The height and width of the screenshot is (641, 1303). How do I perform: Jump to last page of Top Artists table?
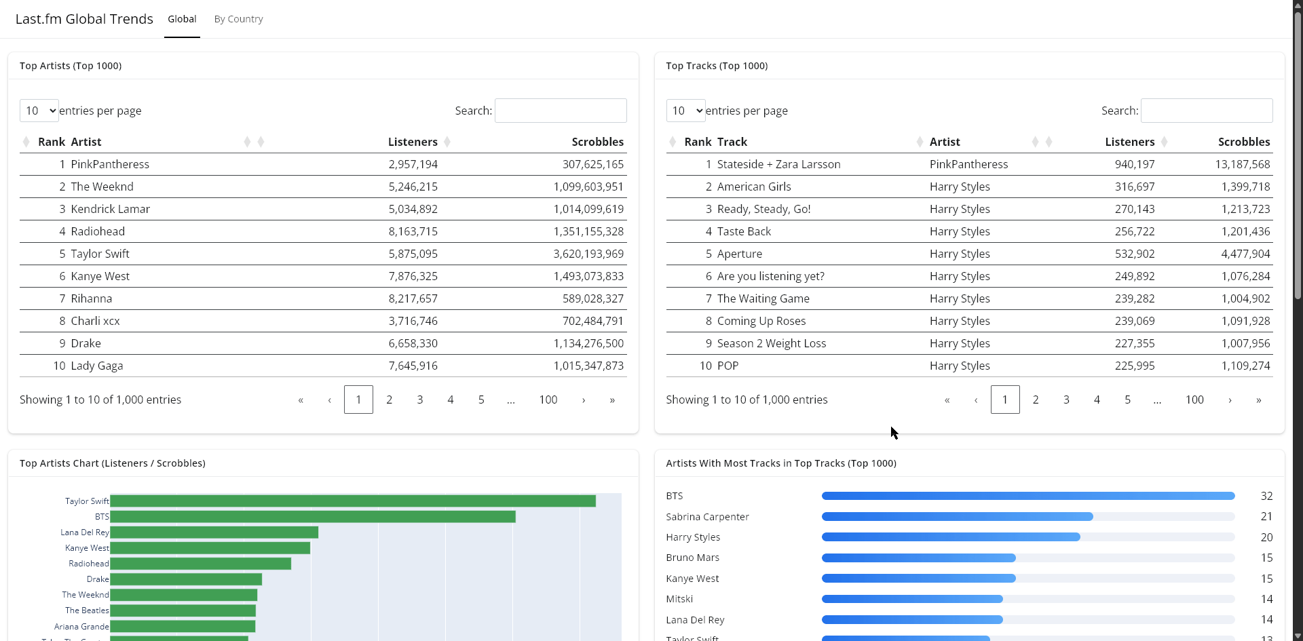(x=613, y=400)
